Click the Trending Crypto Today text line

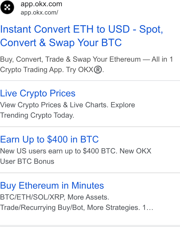[x=37, y=115]
